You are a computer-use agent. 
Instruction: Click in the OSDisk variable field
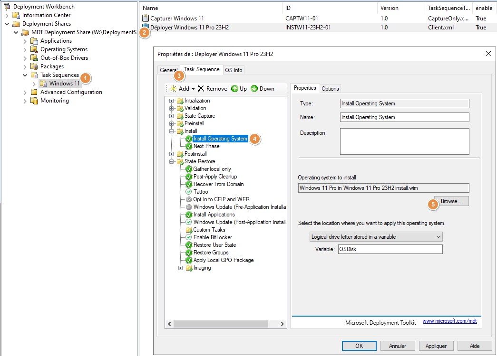coord(390,249)
